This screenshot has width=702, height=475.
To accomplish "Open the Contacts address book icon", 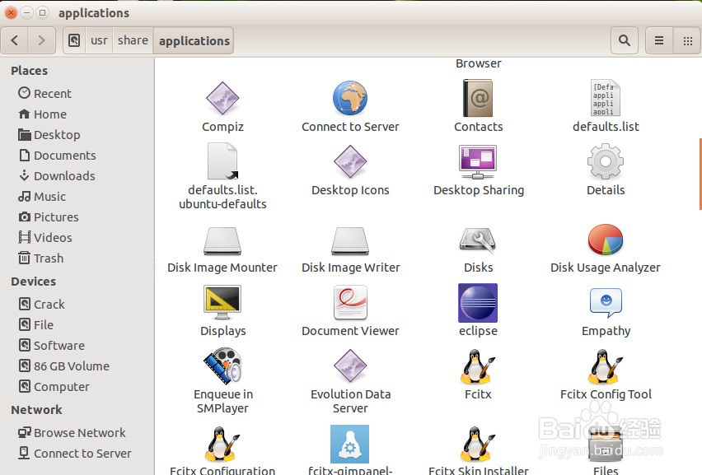I will coord(478,98).
